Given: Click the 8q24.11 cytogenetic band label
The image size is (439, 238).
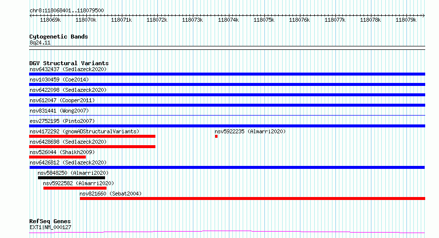Looking at the screenshot, I should point(40,42).
